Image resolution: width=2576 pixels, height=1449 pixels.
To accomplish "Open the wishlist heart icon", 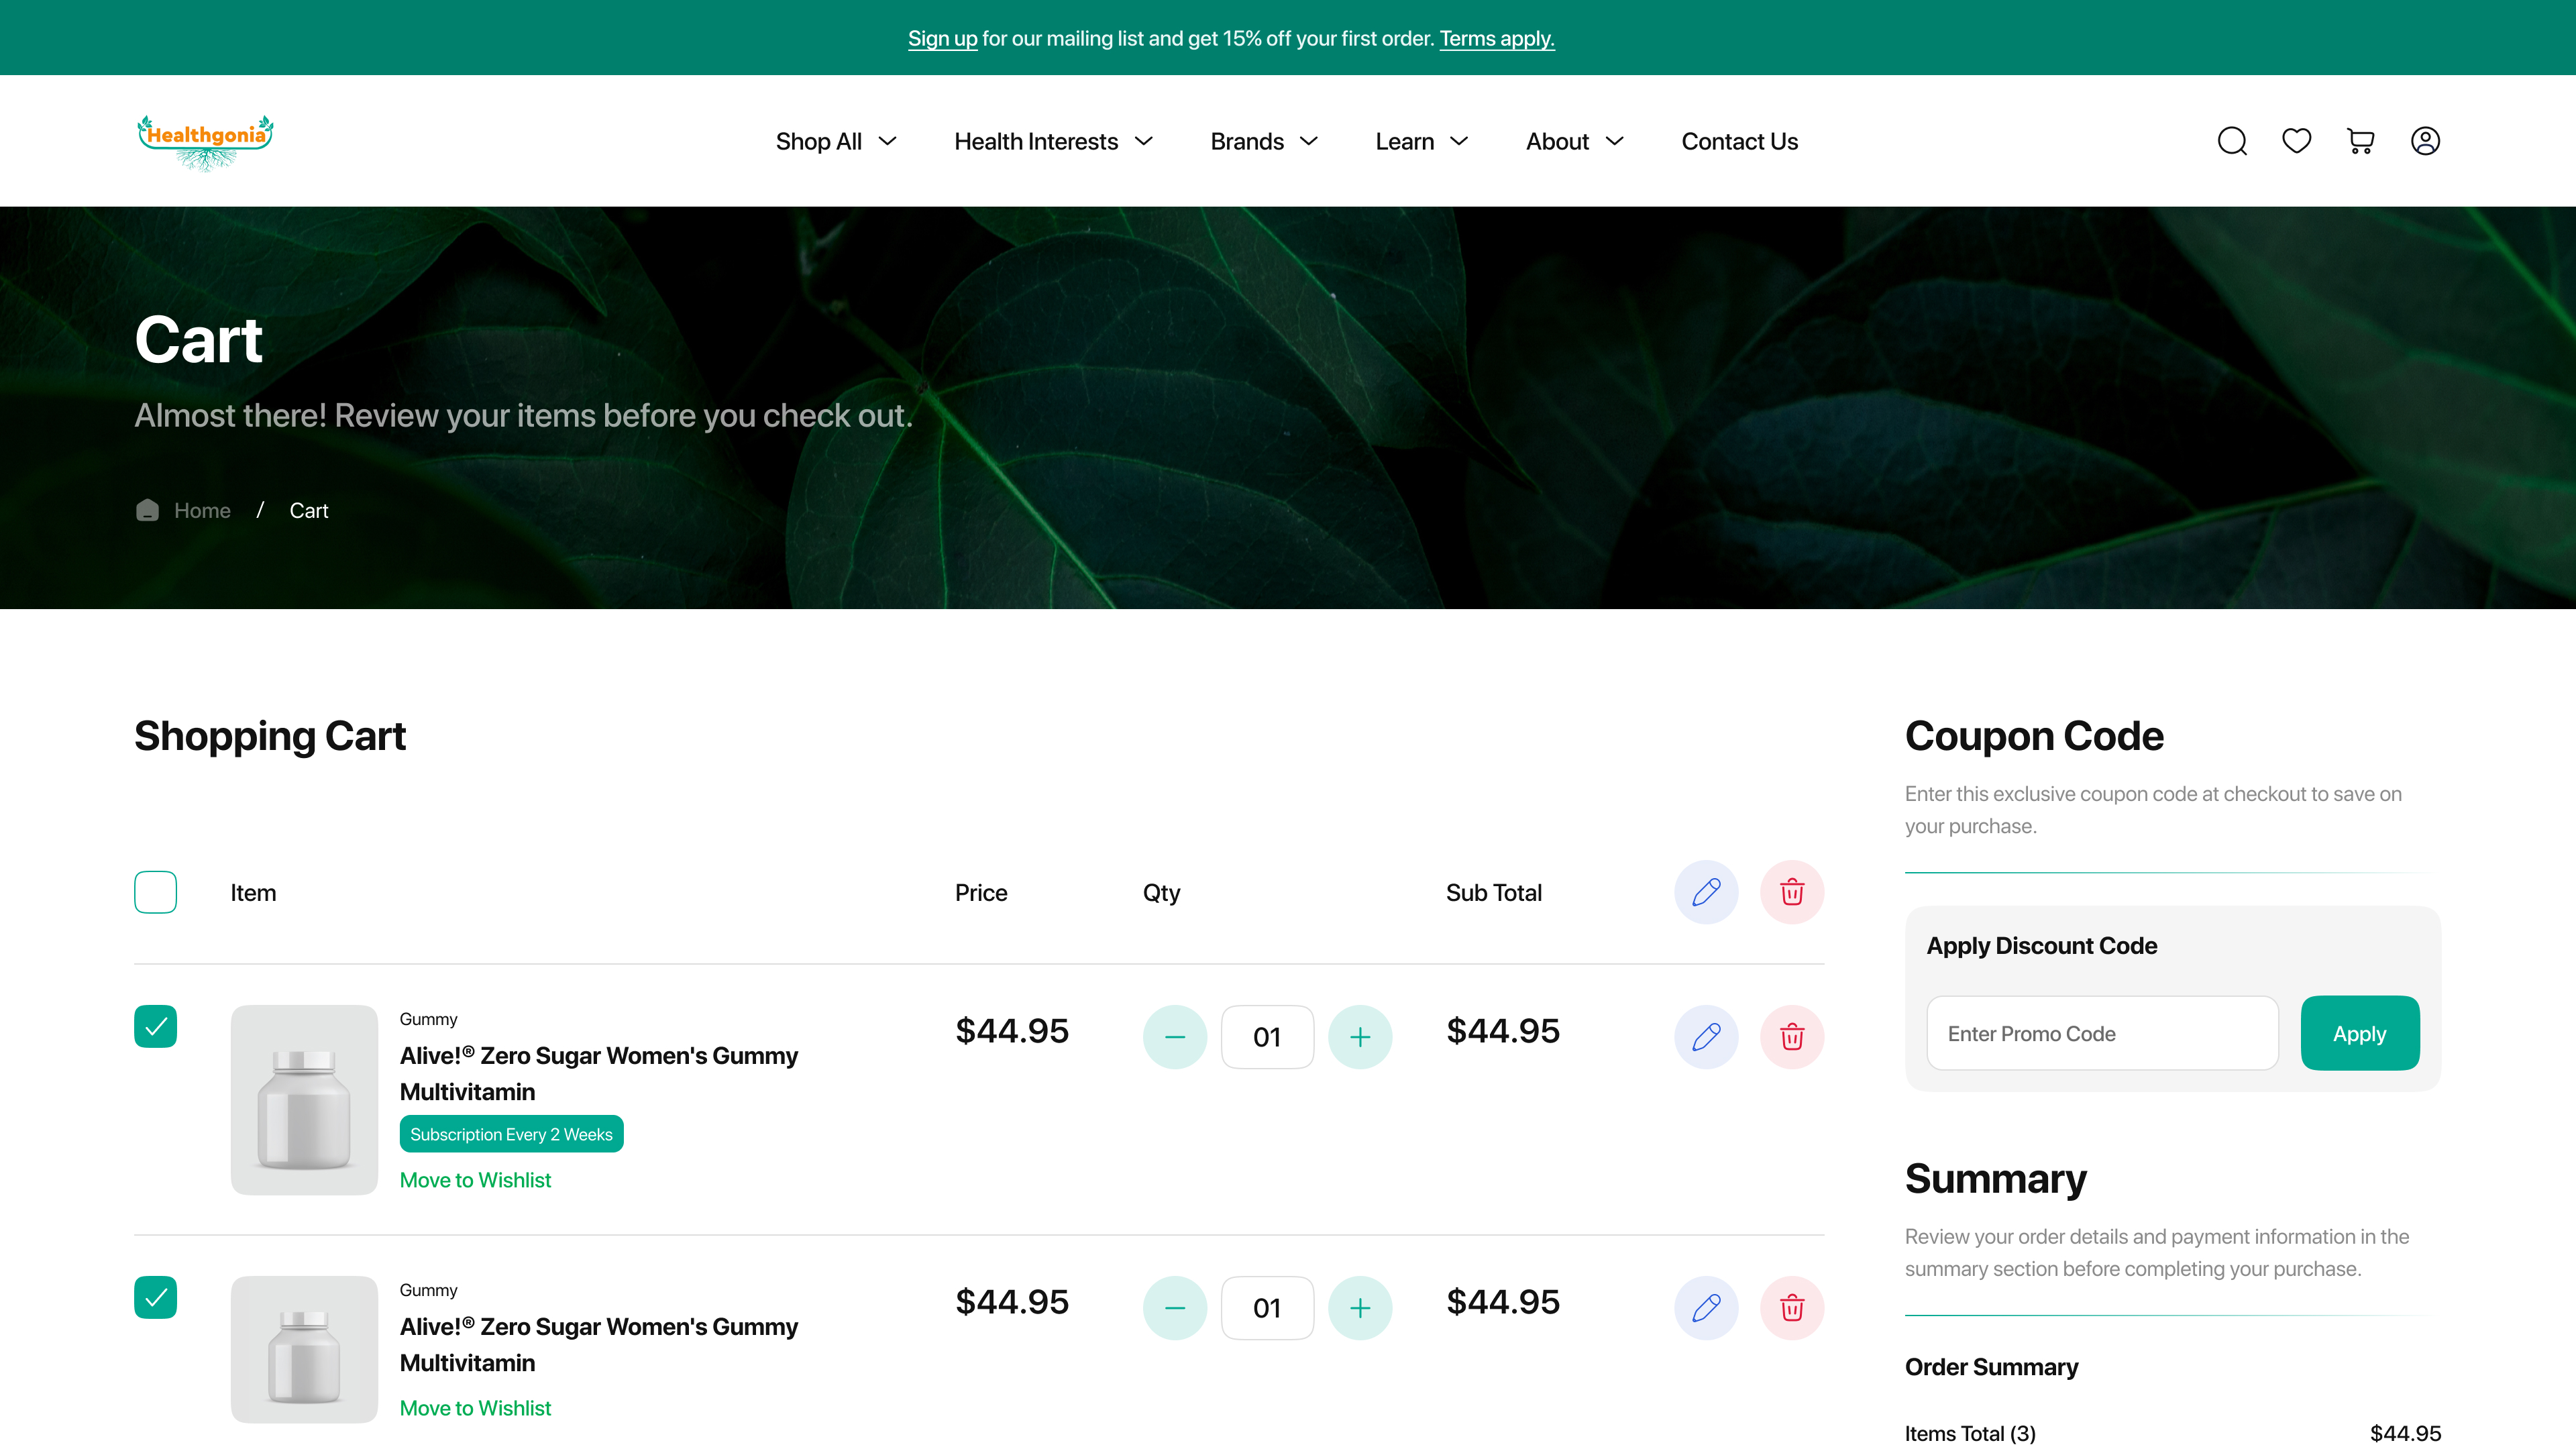I will pos(2296,141).
